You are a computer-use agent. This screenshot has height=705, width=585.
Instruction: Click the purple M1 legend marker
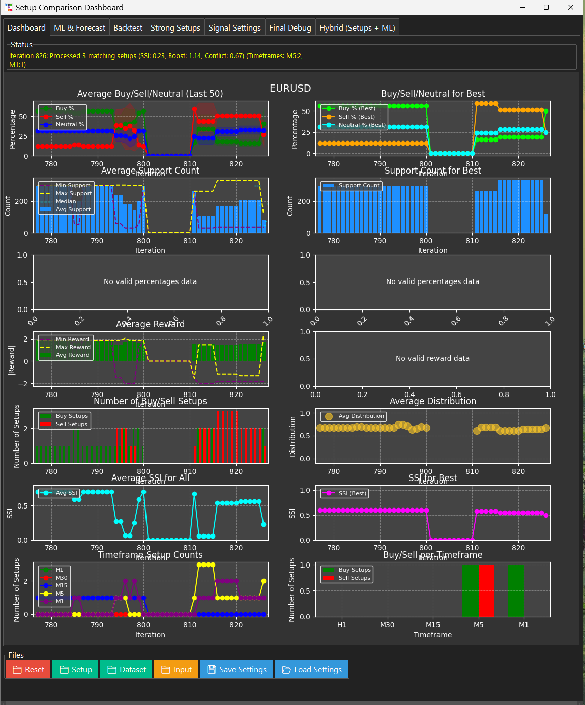(46, 601)
